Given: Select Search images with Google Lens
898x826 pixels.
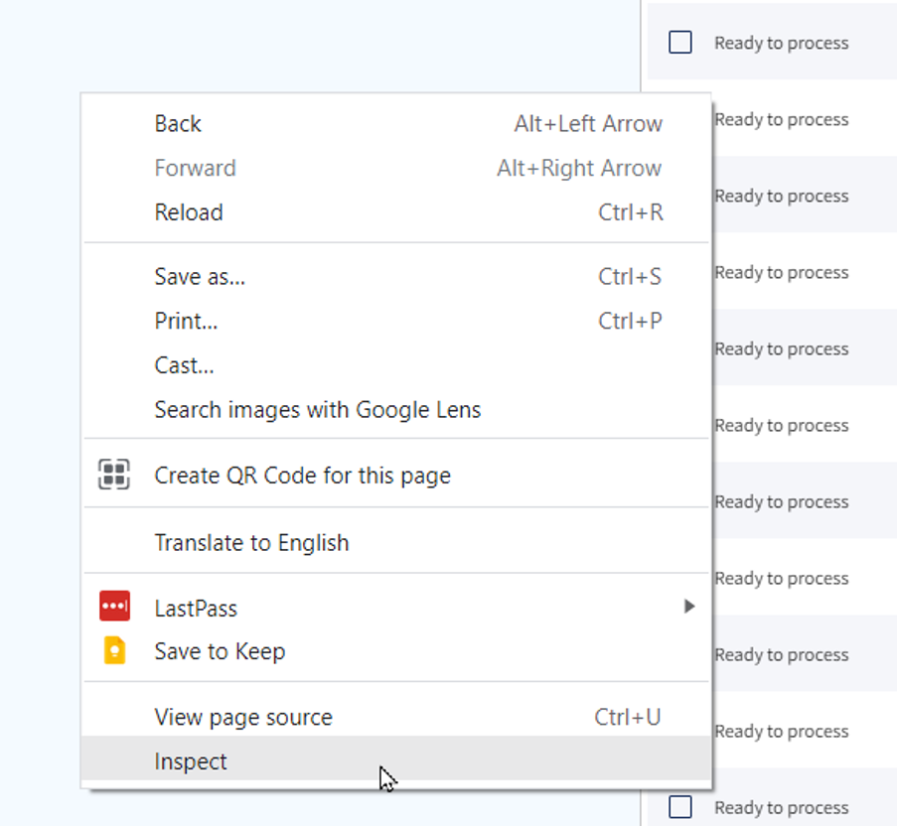Looking at the screenshot, I should pyautogui.click(x=317, y=409).
